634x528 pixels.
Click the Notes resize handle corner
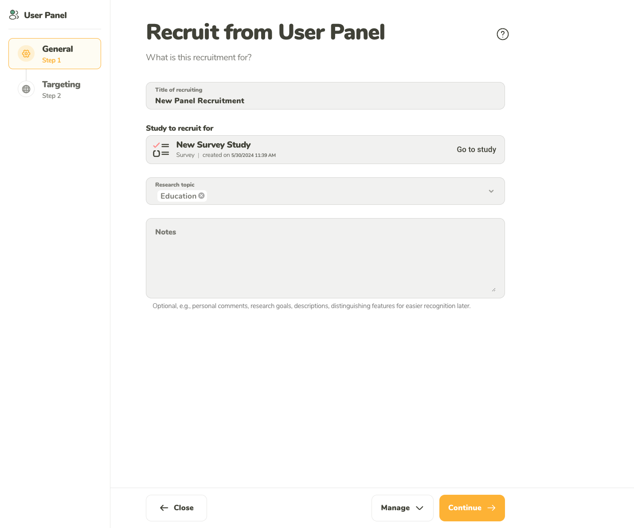click(493, 289)
